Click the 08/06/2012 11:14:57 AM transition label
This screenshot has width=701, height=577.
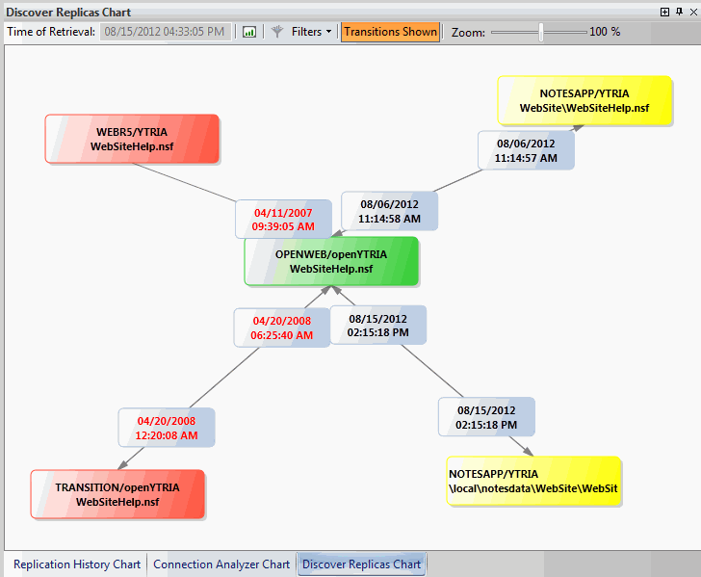pos(526,150)
